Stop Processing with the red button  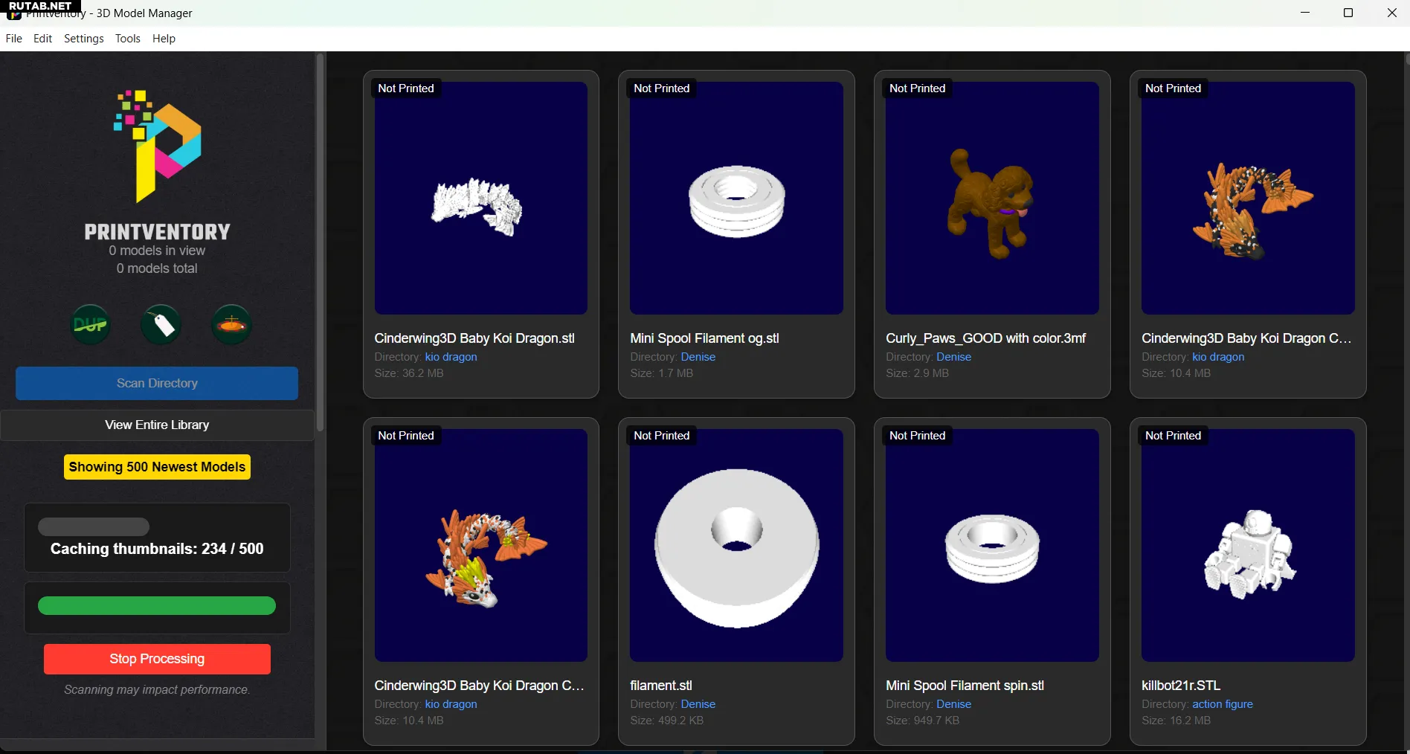click(157, 659)
